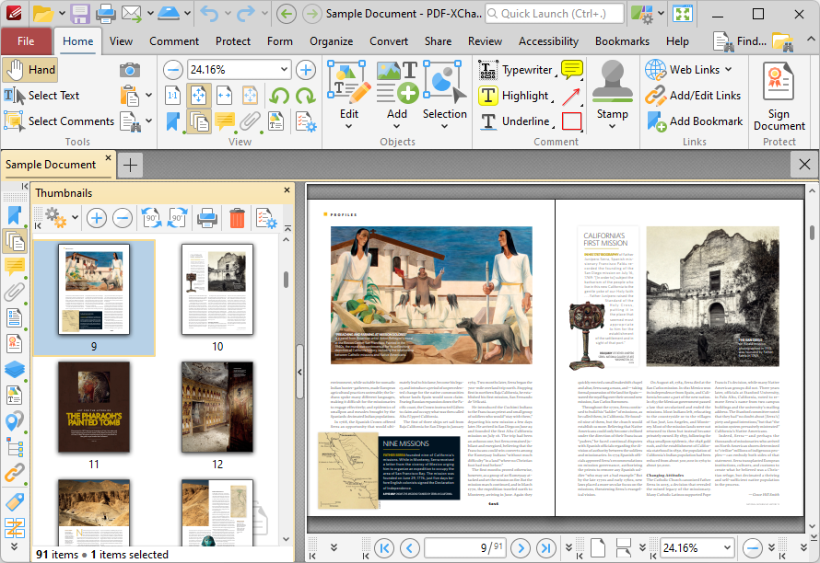Switch to the View ribbon tab
820x563 pixels.
point(121,41)
